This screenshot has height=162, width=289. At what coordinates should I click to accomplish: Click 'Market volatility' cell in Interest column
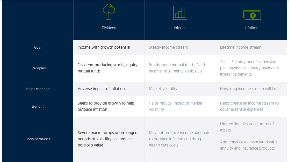163,89
